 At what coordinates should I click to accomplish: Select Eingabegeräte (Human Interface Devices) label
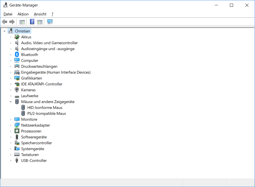coord(56,72)
